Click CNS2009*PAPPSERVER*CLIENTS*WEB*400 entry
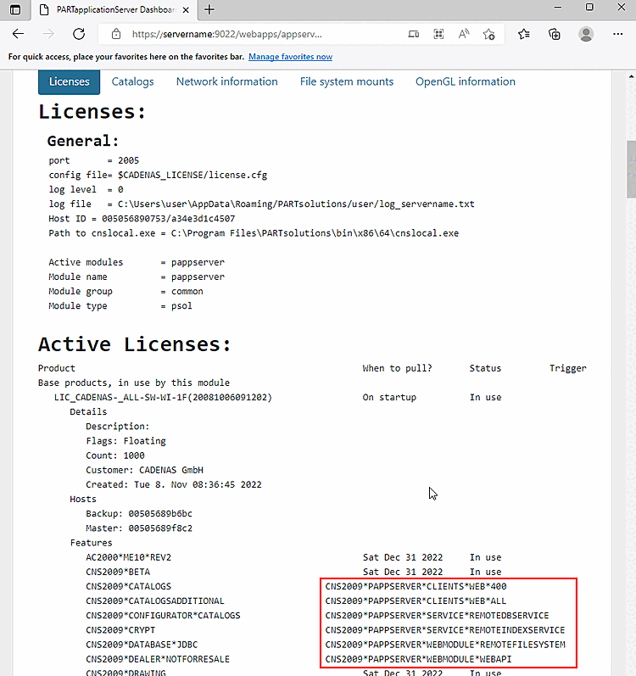 416,586
